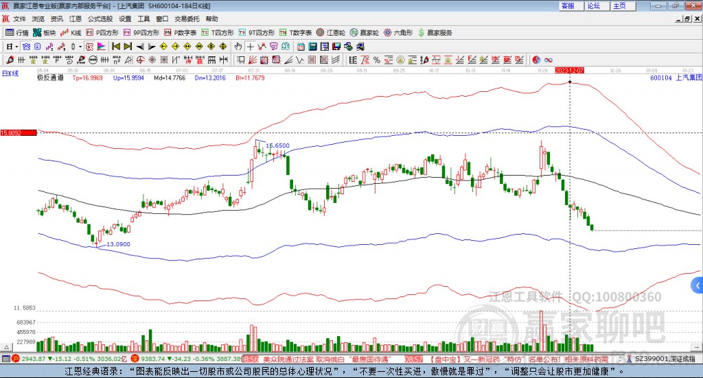Select the Gann fan lines drawing tool
Image resolution: width=703 pixels, height=378 pixels.
253,60
